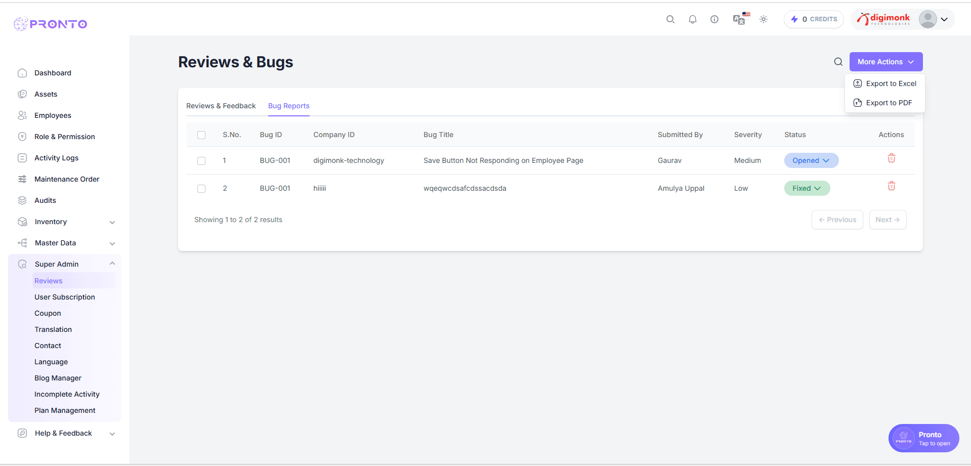Delete the BUG-001 'hiiiii' report via trash icon
This screenshot has height=466, width=971.
[891, 186]
